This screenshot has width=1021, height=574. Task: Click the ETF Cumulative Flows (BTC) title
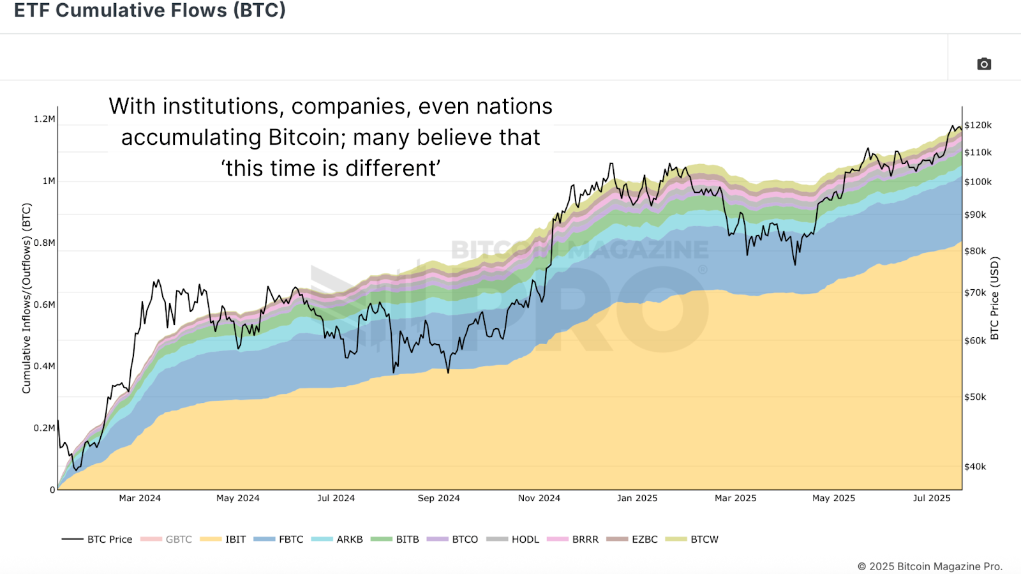[x=150, y=11]
